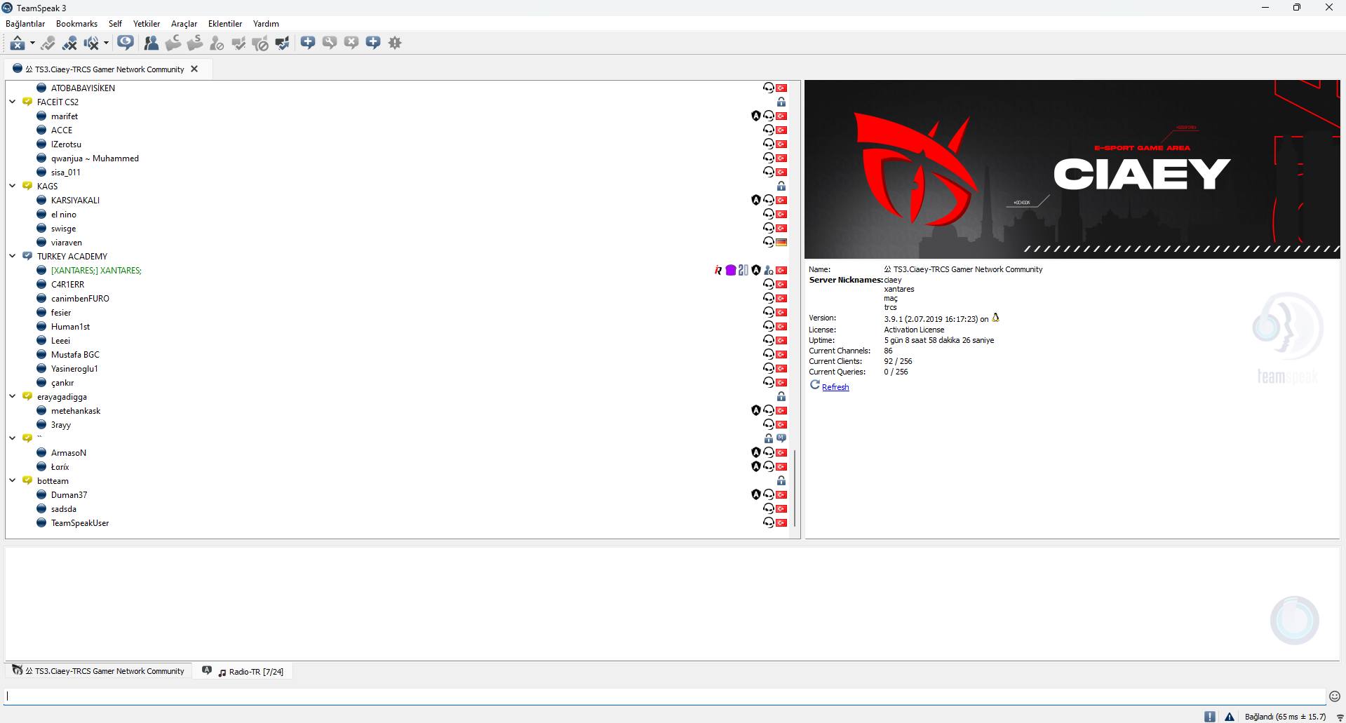The image size is (1346, 723).
Task: Click the grey X speech bubble toolbar icon
Action: tap(351, 43)
